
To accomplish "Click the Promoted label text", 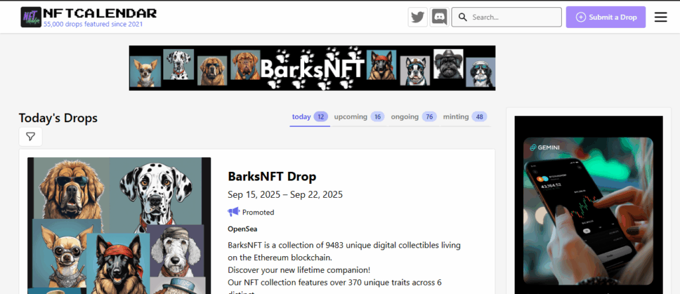I will click(x=258, y=212).
